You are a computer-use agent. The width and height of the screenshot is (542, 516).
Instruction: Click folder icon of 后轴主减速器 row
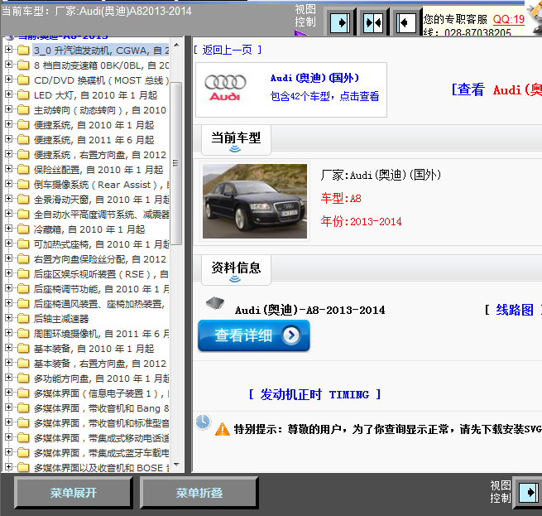23,318
